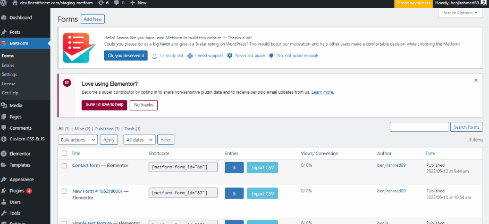Viewport: 489px width, 224px height.
Task: Open comments bubble in admin bar
Action: (120, 3)
